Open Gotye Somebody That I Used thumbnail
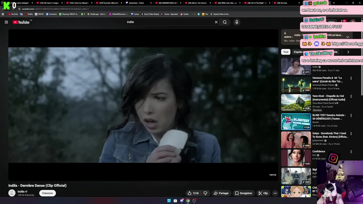363x204 pixels. [x=296, y=140]
